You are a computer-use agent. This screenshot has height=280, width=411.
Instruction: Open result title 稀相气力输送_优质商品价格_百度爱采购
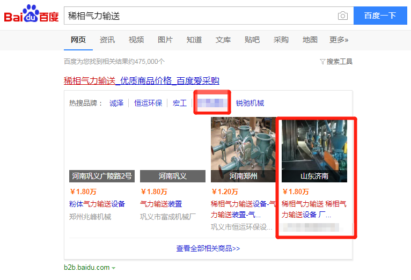[x=142, y=80]
